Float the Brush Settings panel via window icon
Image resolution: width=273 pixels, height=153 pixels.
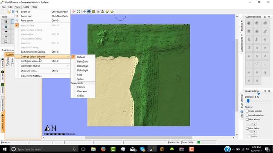click(265, 91)
